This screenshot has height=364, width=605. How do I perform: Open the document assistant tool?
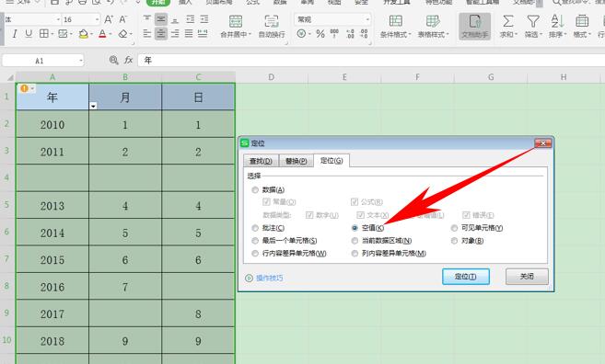(474, 26)
